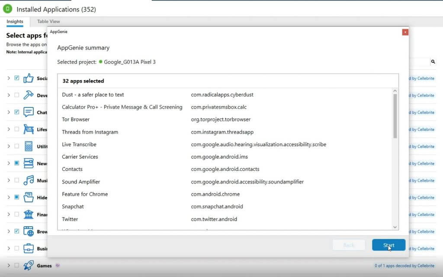Check the Lifestyle category checkbox
Screen dimensions: 443x277
(17, 129)
